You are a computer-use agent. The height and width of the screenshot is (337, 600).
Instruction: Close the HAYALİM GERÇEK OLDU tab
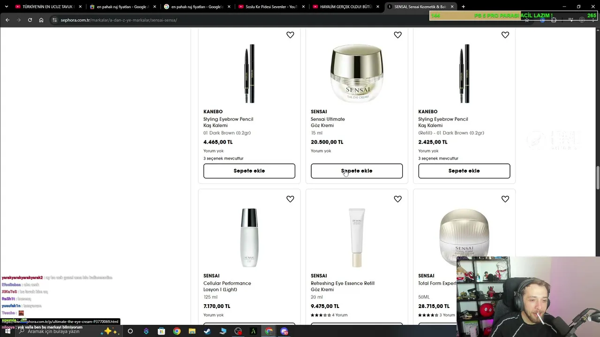coord(378,7)
